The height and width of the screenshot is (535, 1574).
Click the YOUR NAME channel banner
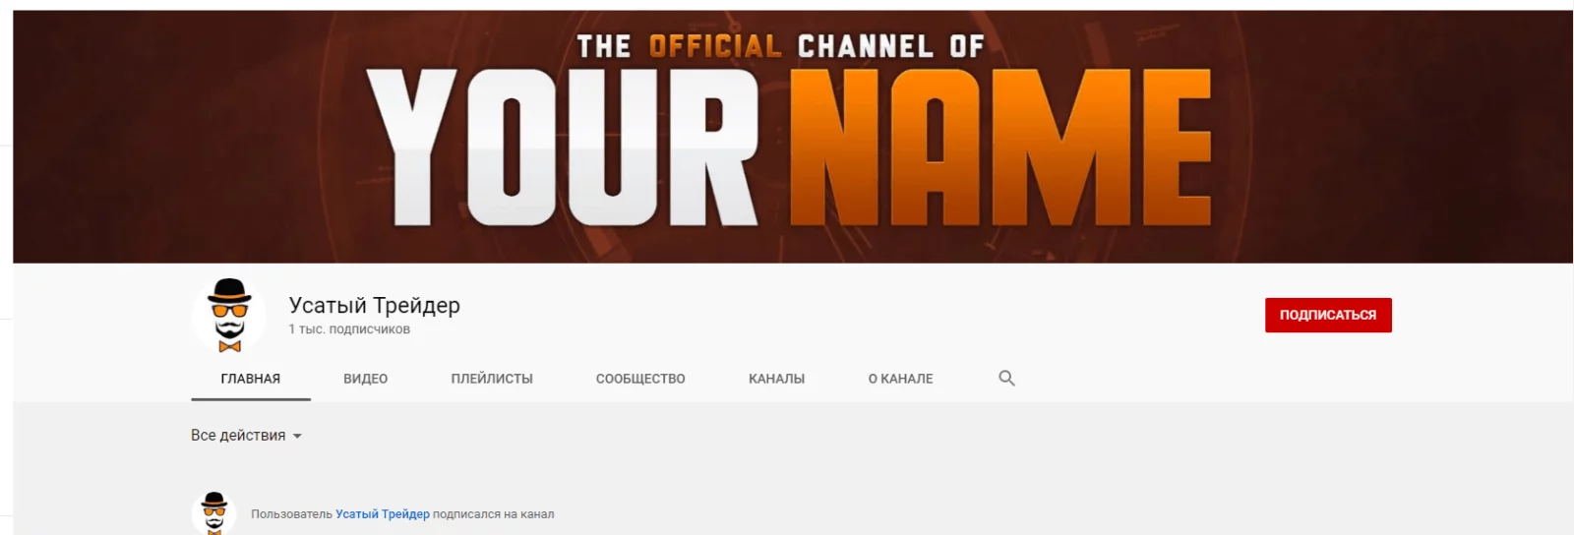coord(793,137)
